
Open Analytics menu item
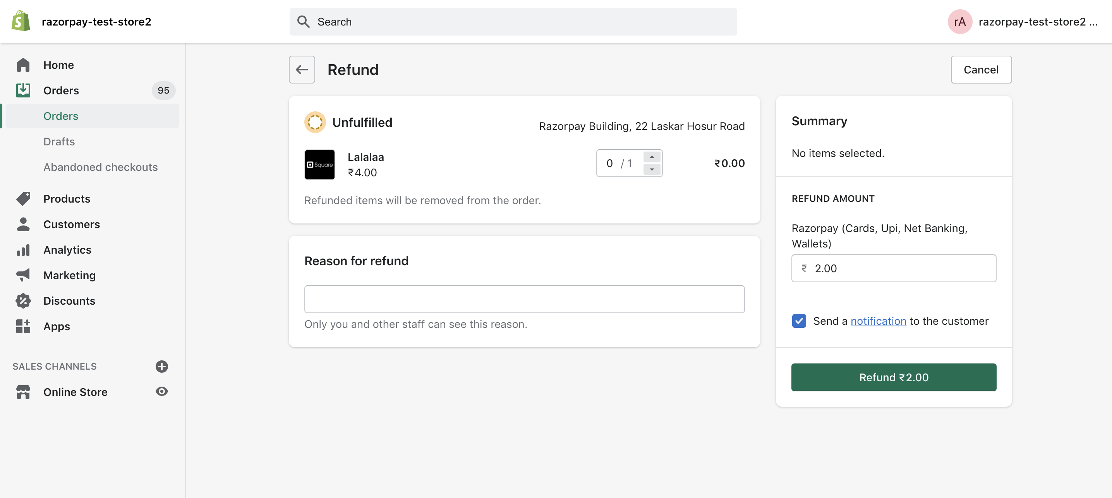click(67, 250)
